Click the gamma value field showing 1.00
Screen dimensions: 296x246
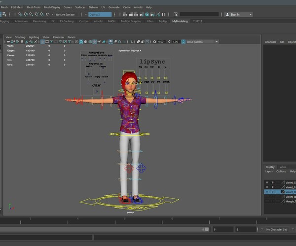pyautogui.click(x=175, y=42)
